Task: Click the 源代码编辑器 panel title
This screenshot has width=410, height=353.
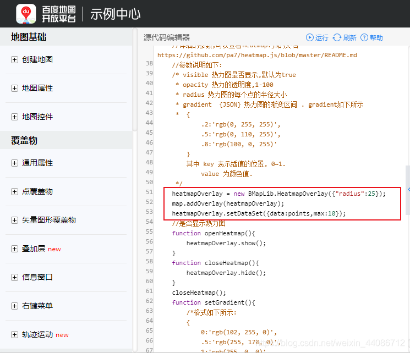Action: [167, 37]
